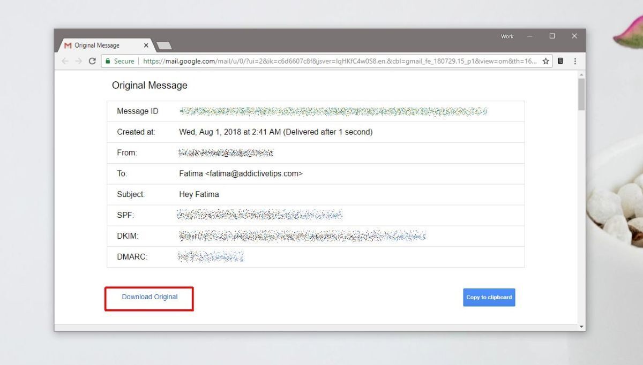The height and width of the screenshot is (365, 643).
Task: Click the browser back arrow
Action: click(x=65, y=61)
